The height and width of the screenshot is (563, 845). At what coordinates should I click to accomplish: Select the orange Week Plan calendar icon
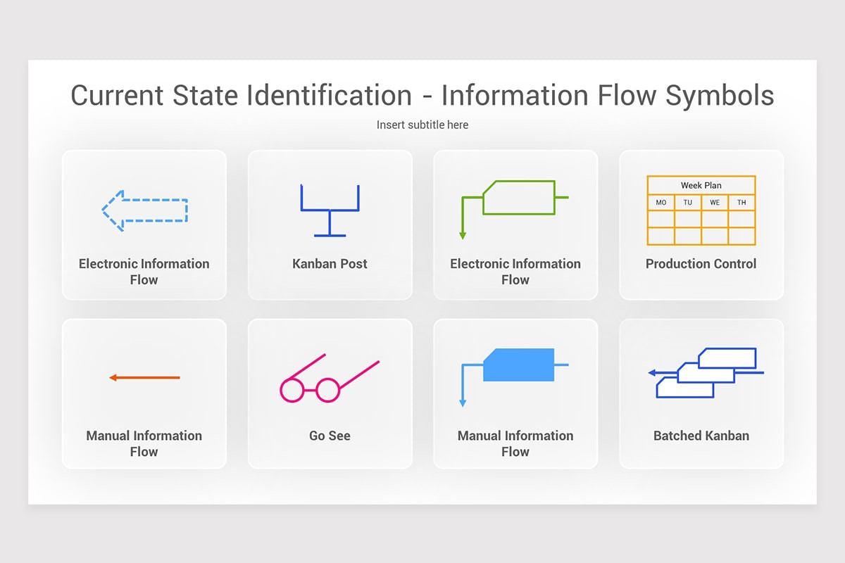[x=701, y=210]
